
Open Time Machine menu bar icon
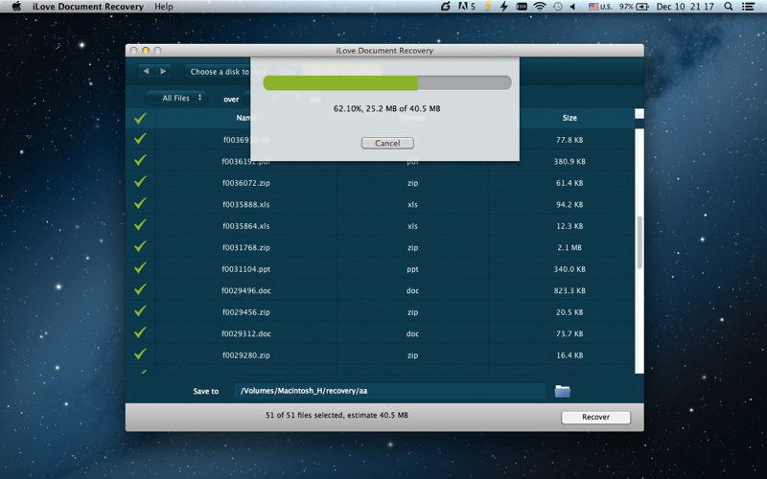pyautogui.click(x=558, y=7)
